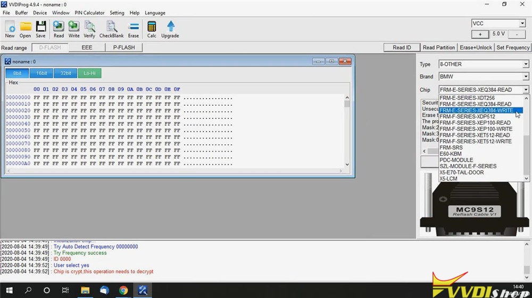The image size is (532, 298).
Task: Increase voltage with the plus button
Action: coord(480,34)
